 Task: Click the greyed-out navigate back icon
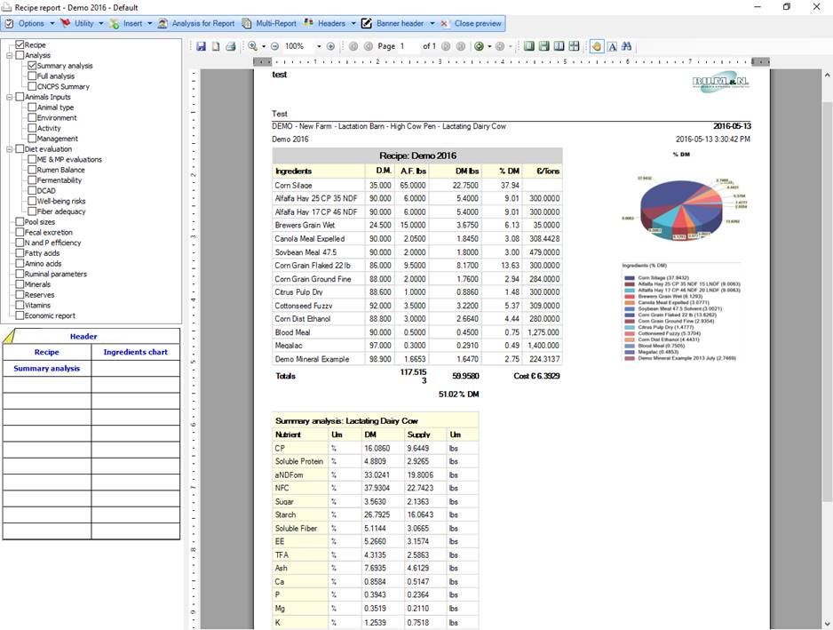500,46
